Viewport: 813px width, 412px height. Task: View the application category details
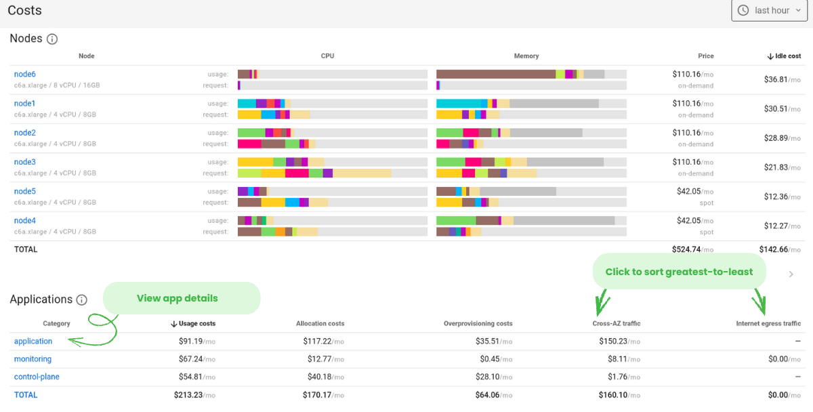[33, 342]
